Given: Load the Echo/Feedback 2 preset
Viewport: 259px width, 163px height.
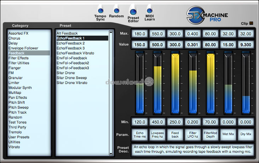Looking at the screenshot, I should pyautogui.click(x=70, y=43).
